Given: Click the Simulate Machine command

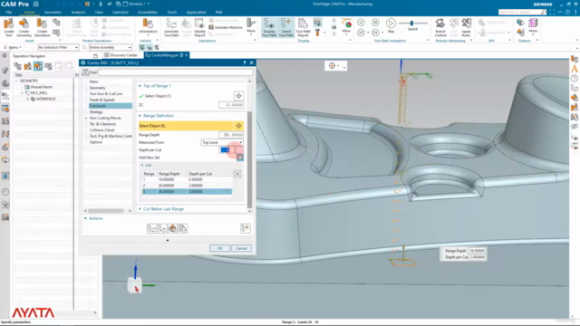Looking at the screenshot, I should [226, 27].
